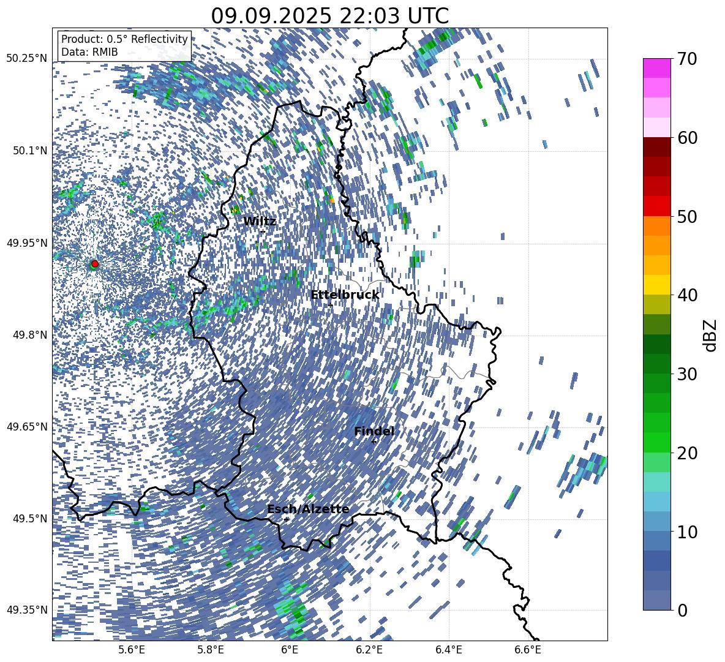Image resolution: width=725 pixels, height=662 pixels.
Task: Click the colorbar tick value 40
Action: pos(687,295)
